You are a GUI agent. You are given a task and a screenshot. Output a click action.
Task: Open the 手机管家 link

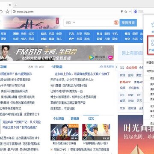click(x=134, y=88)
